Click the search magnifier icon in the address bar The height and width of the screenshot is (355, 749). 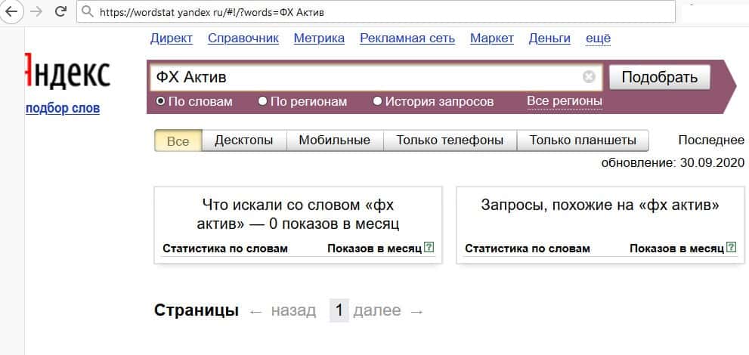coord(87,11)
